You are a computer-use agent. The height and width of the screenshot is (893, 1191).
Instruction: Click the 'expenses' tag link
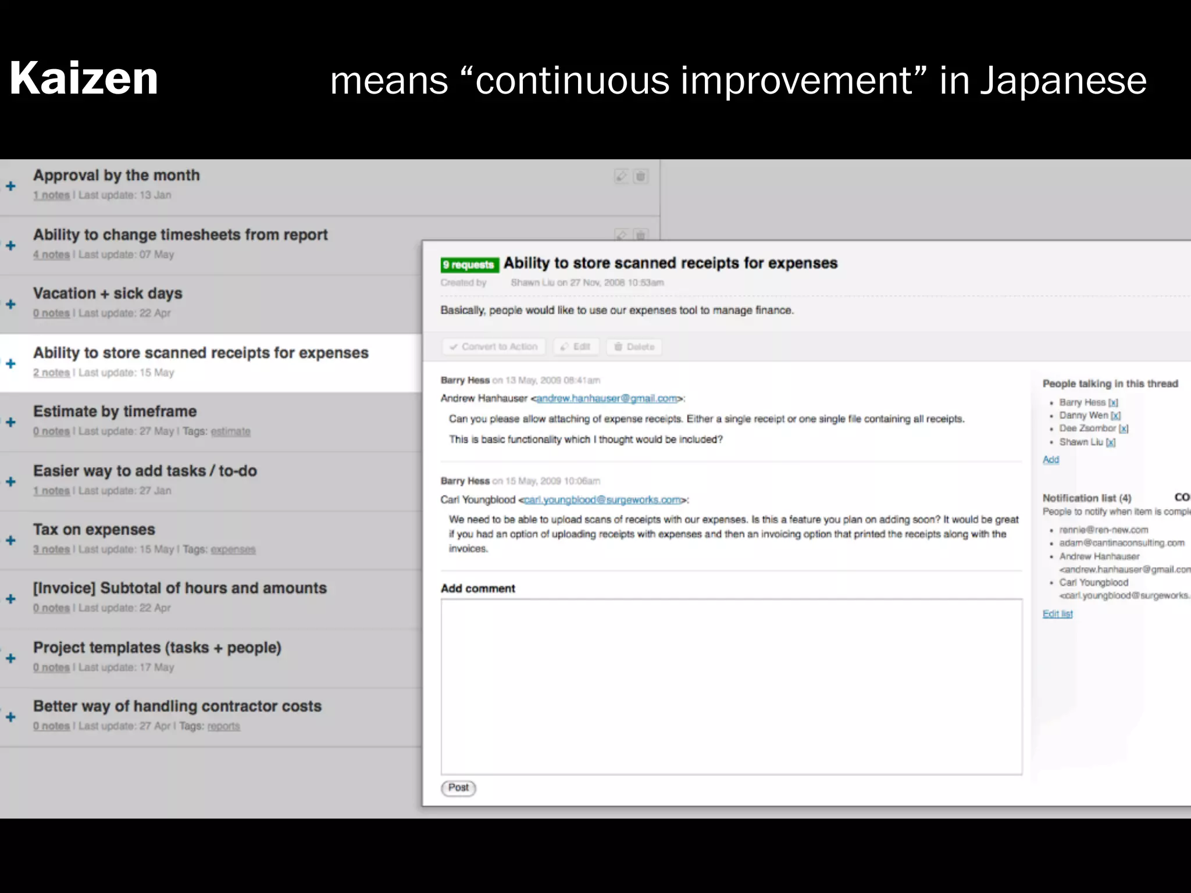pyautogui.click(x=233, y=549)
